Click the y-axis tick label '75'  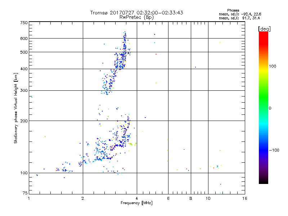(25, 193)
